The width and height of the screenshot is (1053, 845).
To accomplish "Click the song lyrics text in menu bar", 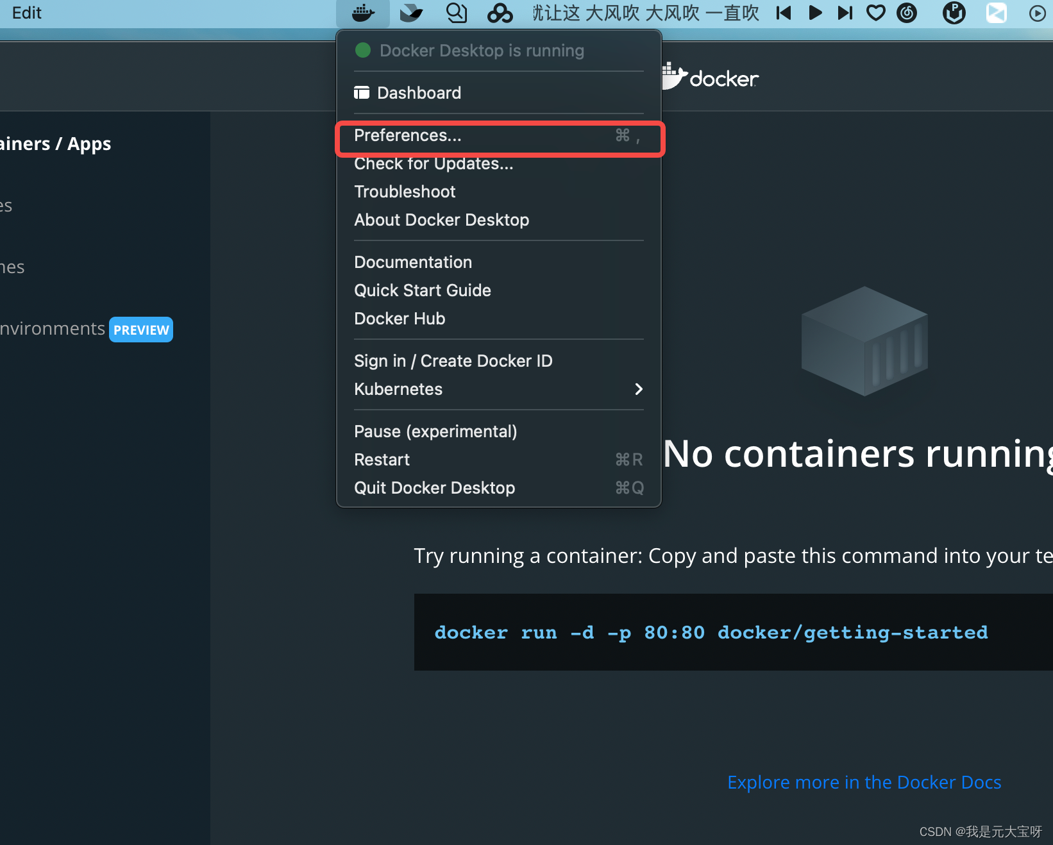I will pyautogui.click(x=645, y=13).
